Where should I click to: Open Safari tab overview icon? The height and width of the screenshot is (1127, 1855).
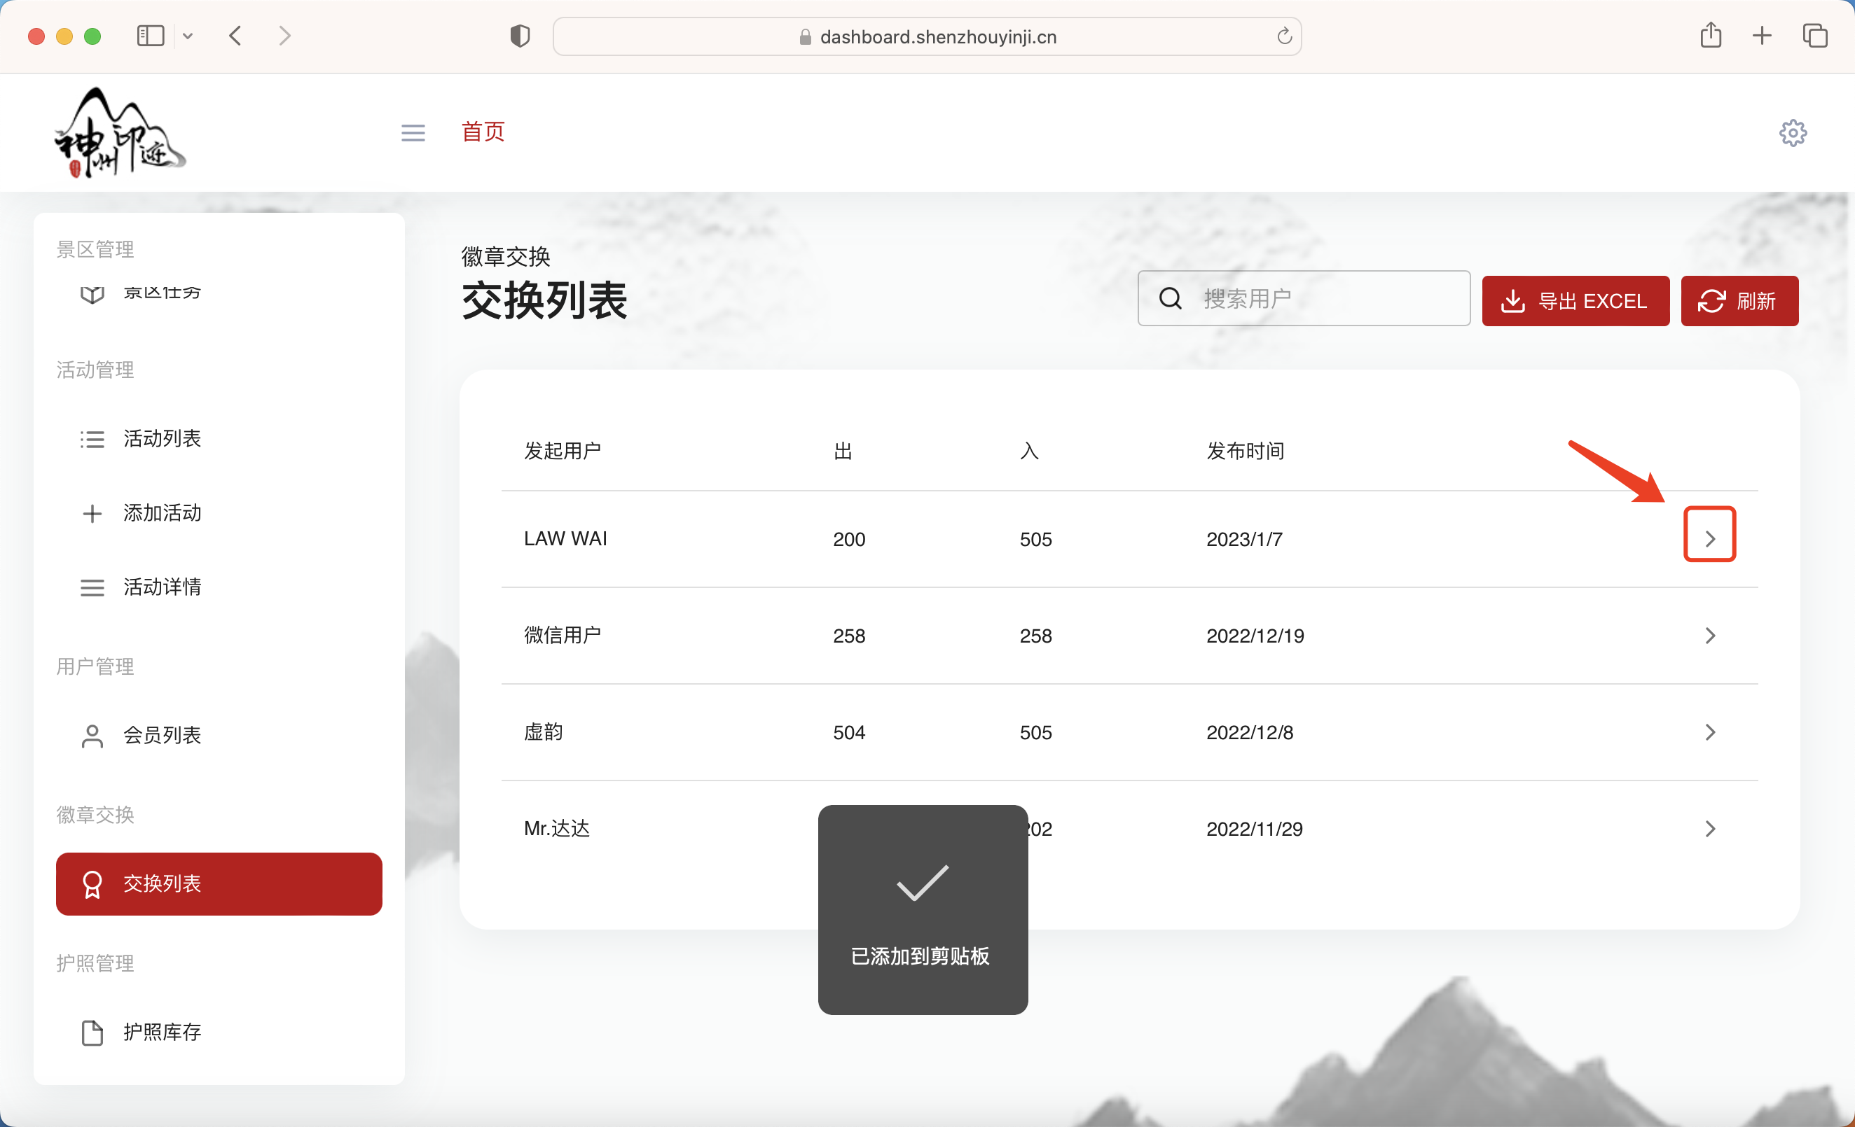(1814, 36)
